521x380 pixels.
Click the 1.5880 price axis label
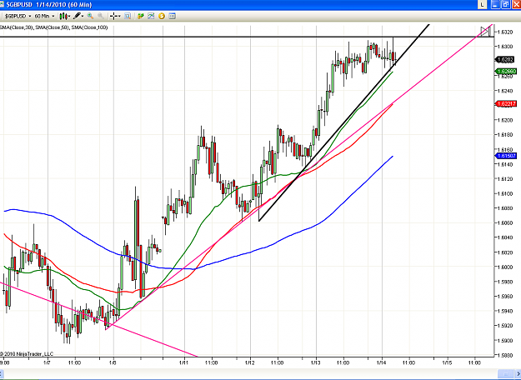(504, 356)
